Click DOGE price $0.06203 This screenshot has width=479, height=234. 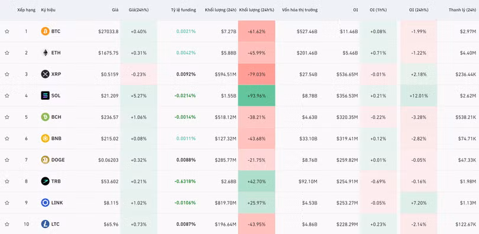(108, 160)
